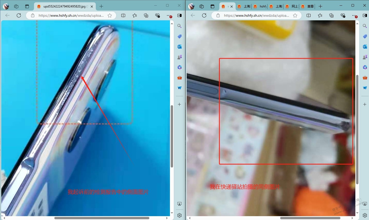The width and height of the screenshot is (369, 220).
Task: Open Drop paper-plane in right window sidebar
Action: click(365, 88)
